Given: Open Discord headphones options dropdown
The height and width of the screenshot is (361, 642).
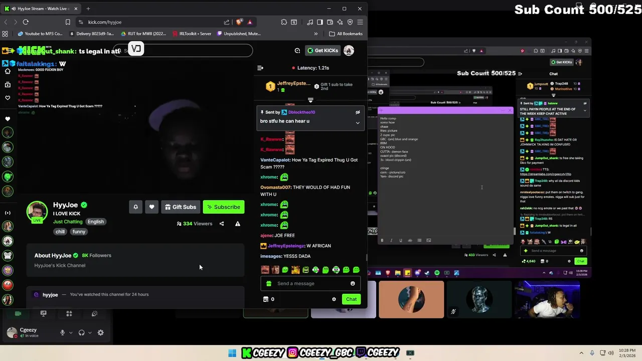Looking at the screenshot, I should (x=90, y=332).
